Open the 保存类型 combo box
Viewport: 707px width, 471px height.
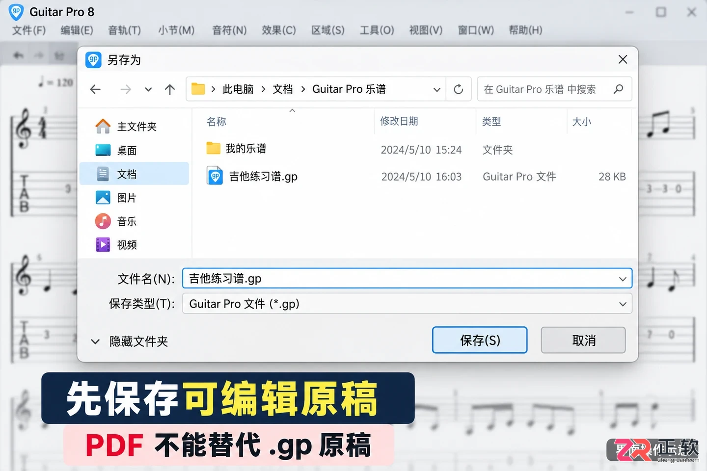(407, 304)
